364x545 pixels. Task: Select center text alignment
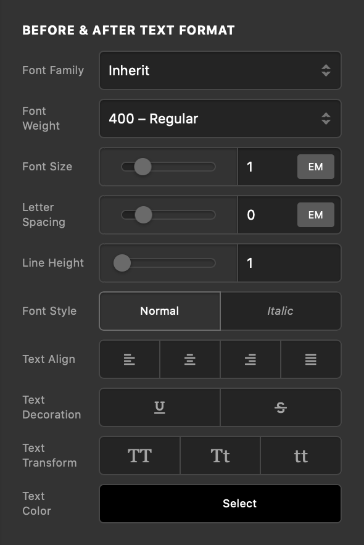pyautogui.click(x=189, y=359)
